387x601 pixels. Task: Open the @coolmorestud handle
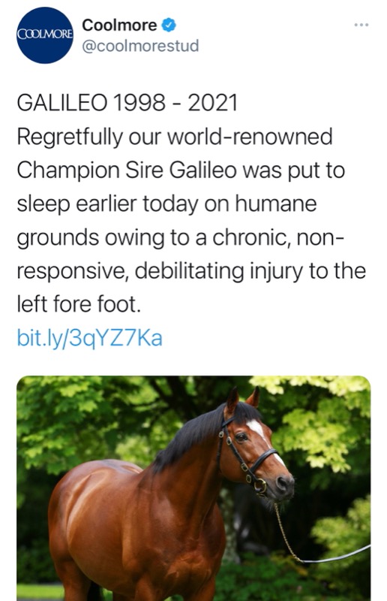click(x=140, y=46)
